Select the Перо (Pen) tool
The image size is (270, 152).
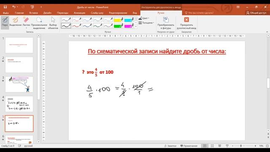5,22
